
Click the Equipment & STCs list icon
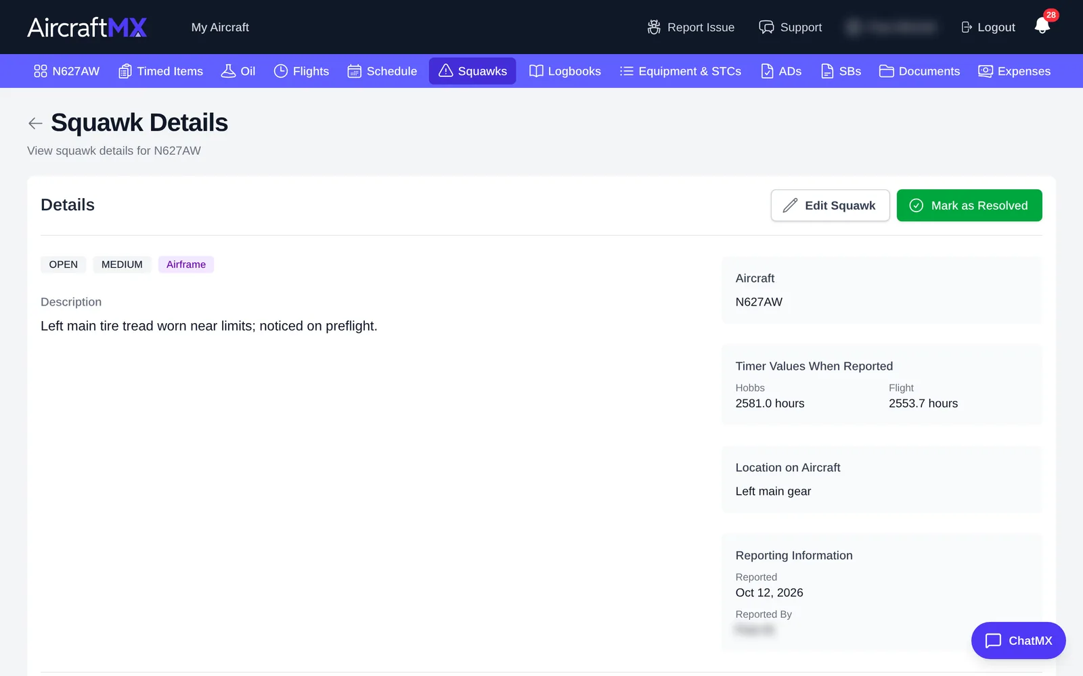(627, 71)
